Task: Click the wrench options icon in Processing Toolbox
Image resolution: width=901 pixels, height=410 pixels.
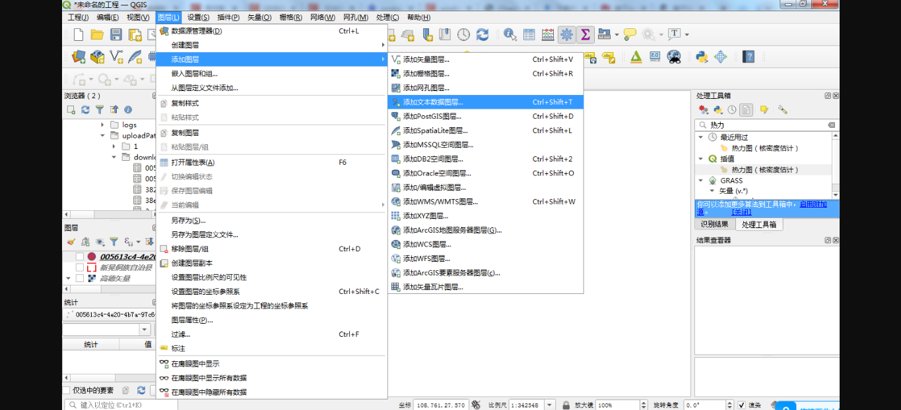Action: click(x=782, y=110)
